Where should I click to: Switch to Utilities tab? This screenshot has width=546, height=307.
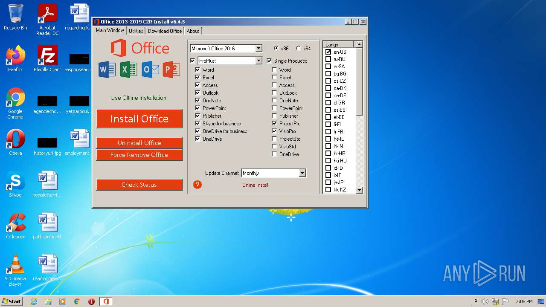(x=136, y=31)
